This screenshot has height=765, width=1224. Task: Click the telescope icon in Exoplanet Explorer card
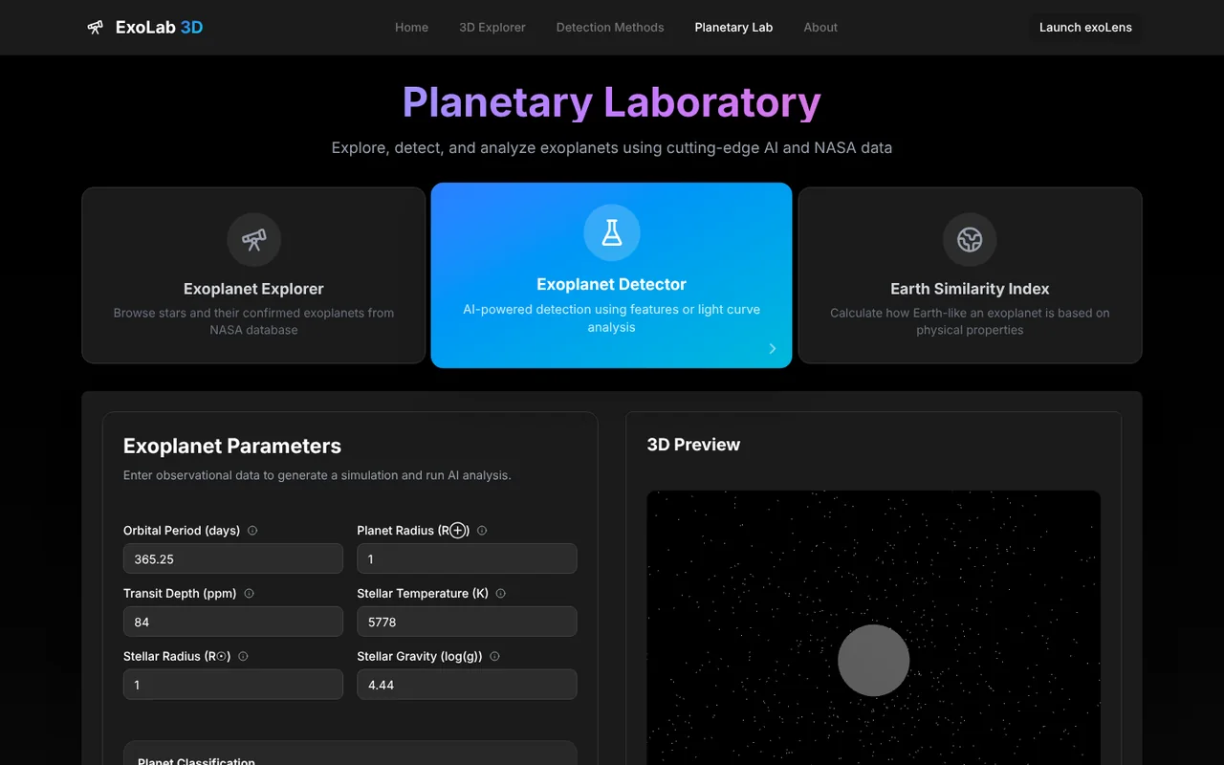tap(253, 239)
